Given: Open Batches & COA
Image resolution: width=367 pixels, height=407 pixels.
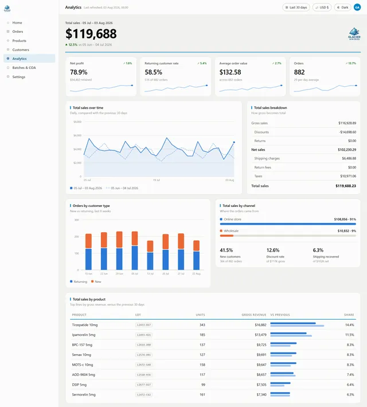Looking at the screenshot, I should [29, 67].
